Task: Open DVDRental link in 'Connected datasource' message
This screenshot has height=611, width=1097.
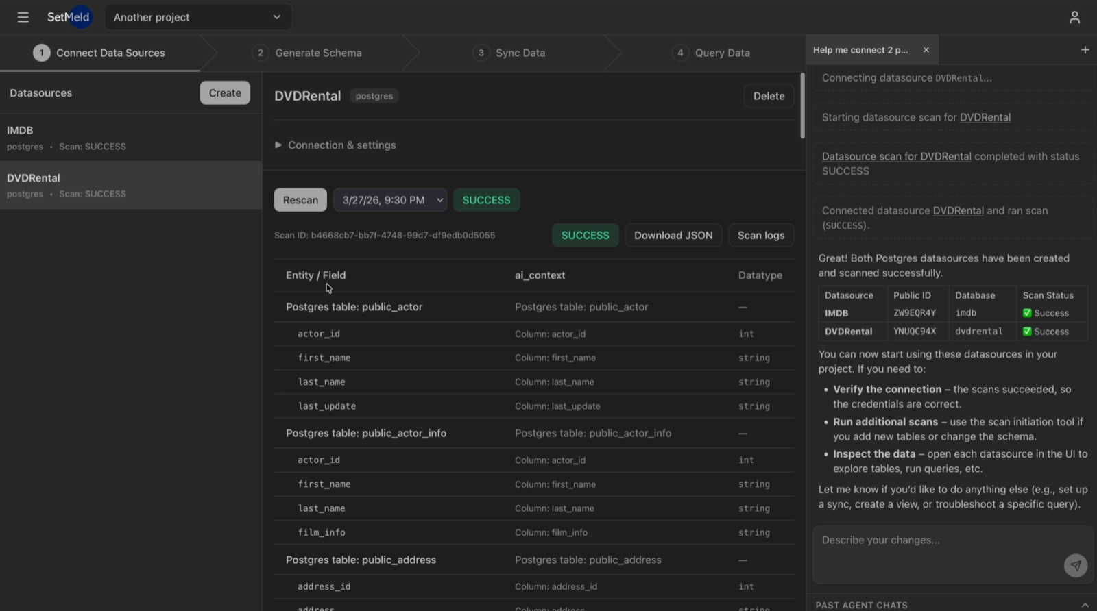Action: [x=959, y=210]
